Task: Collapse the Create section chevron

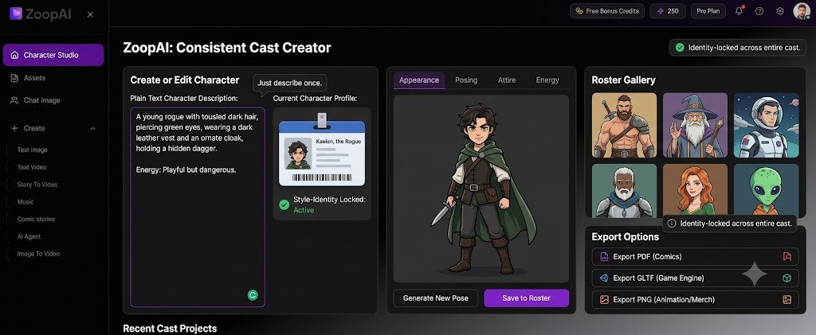Action: [x=92, y=128]
